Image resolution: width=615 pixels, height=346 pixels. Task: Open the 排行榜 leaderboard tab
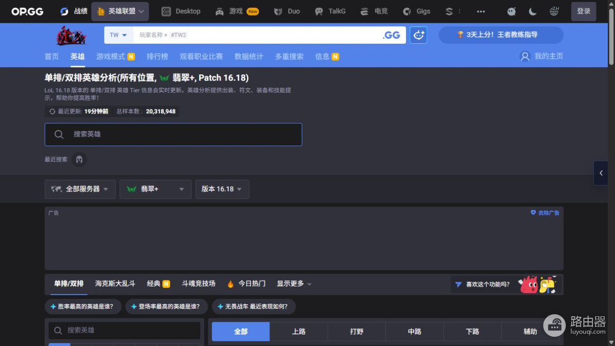(x=157, y=56)
